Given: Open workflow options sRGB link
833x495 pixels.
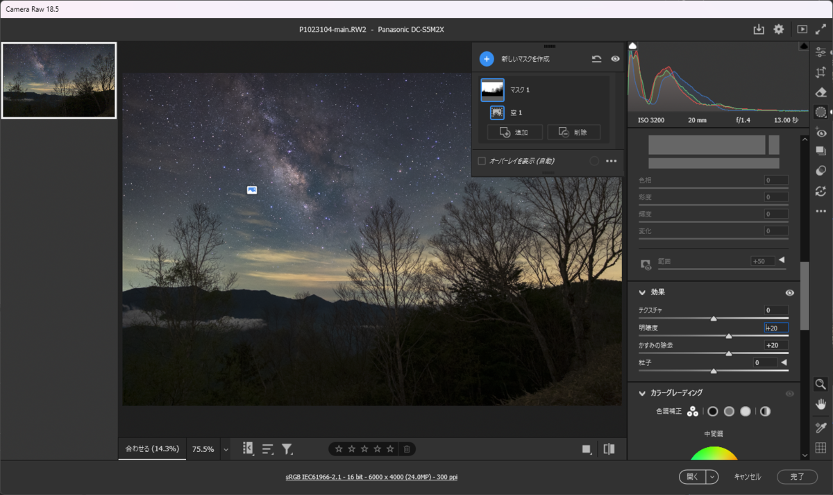Looking at the screenshot, I should point(371,477).
